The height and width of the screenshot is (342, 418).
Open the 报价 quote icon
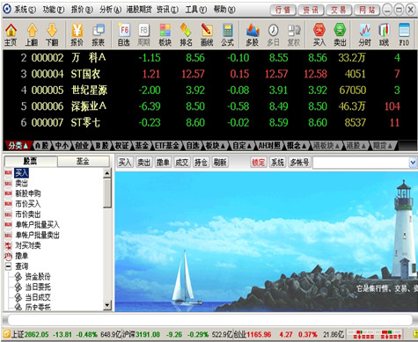(x=77, y=34)
